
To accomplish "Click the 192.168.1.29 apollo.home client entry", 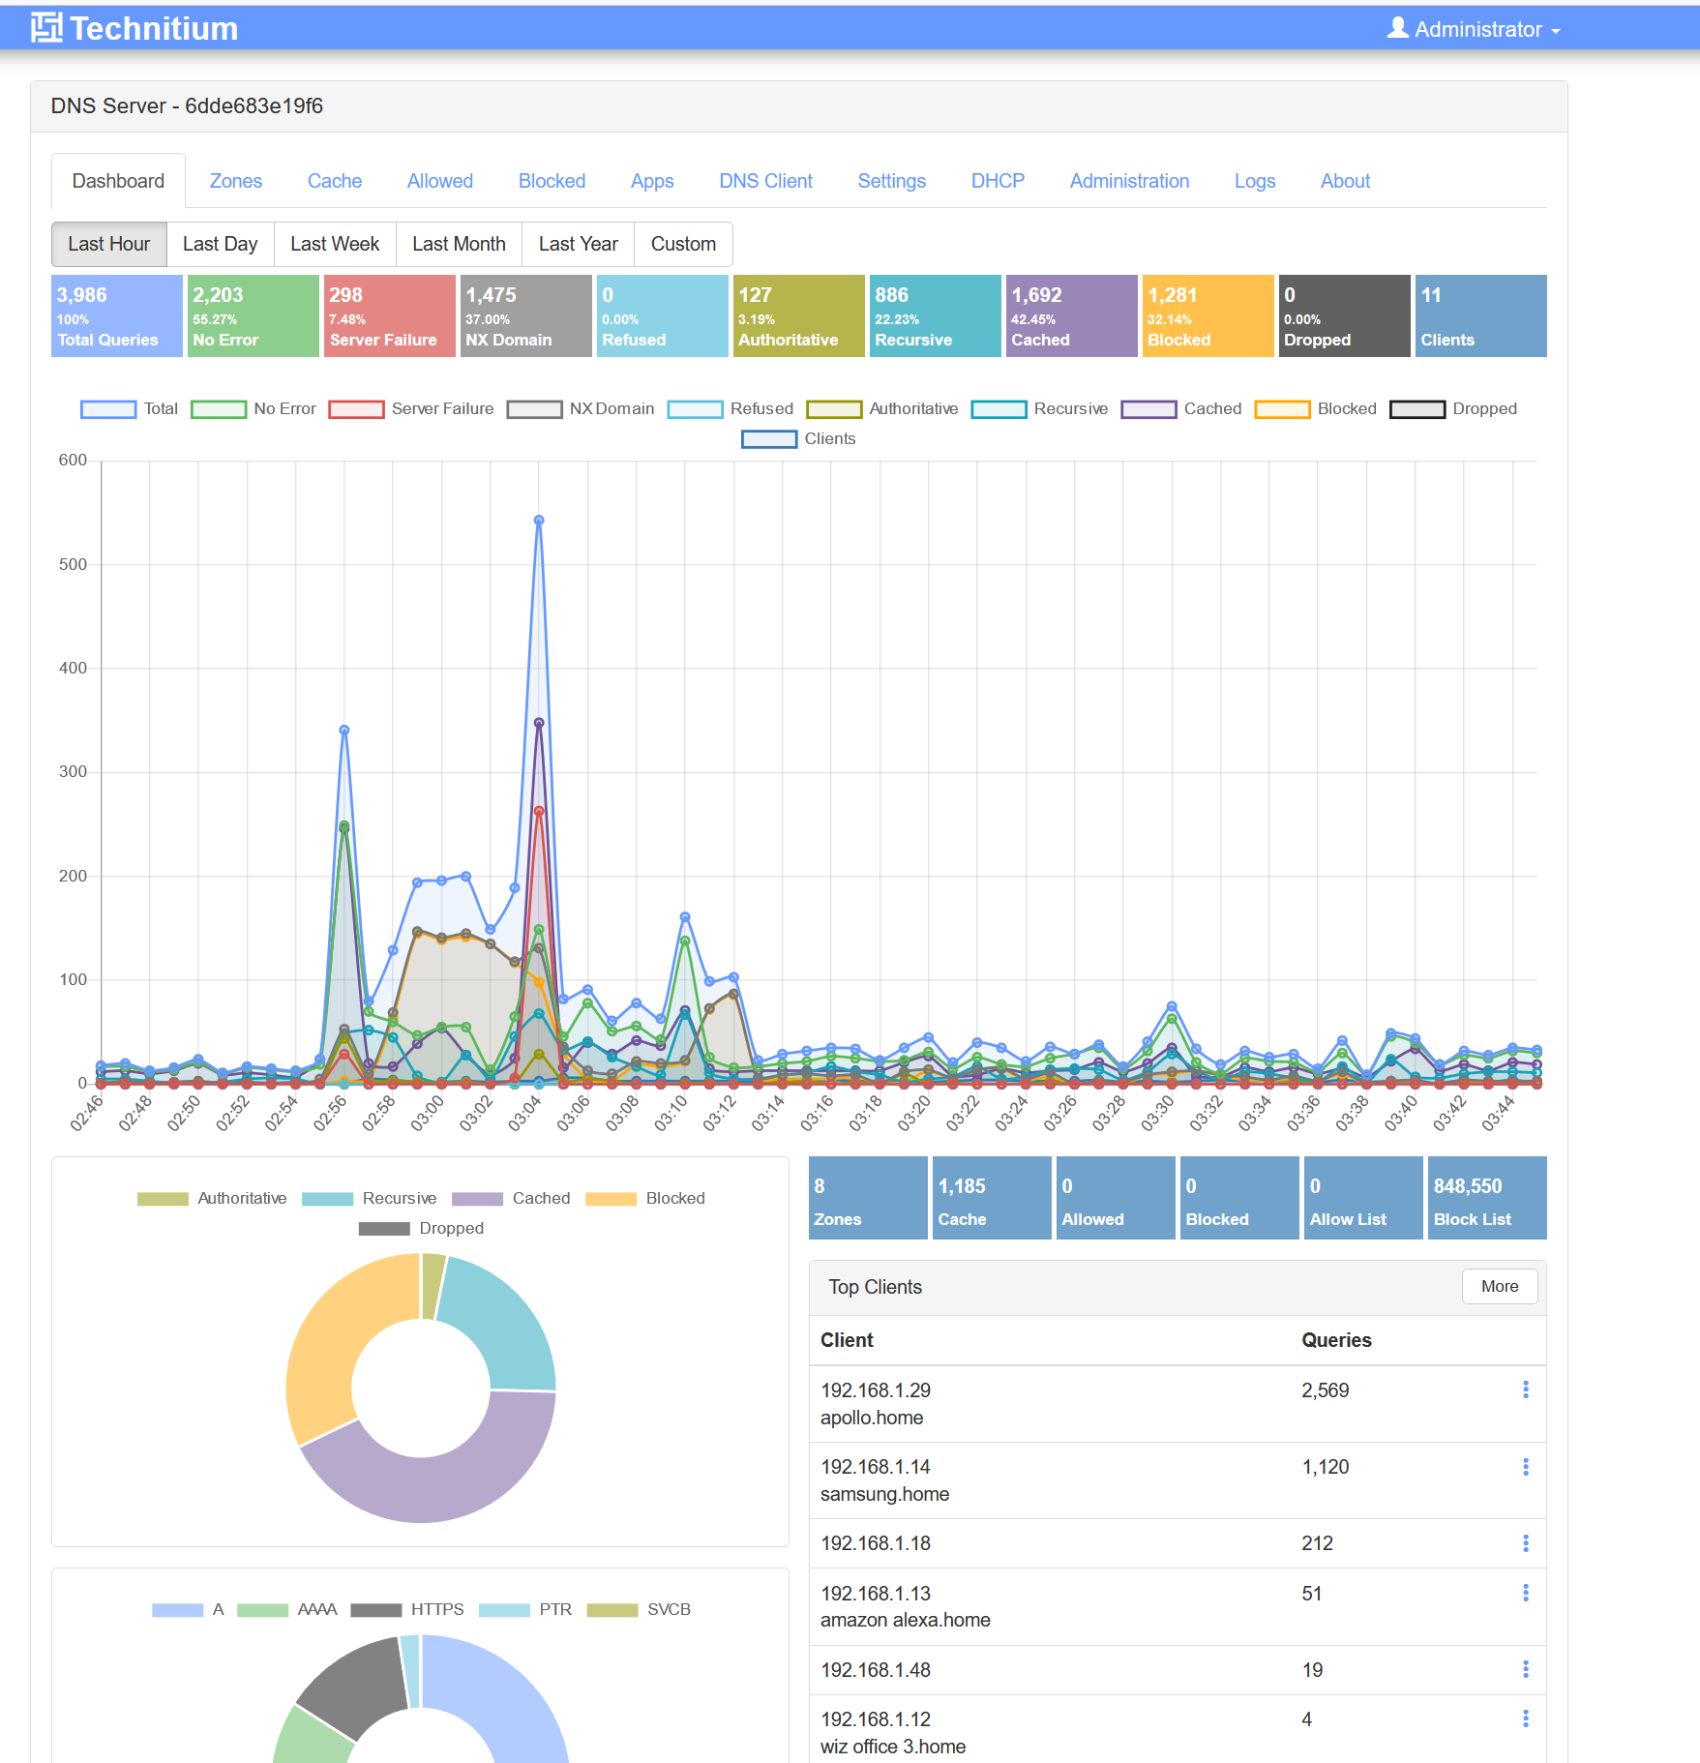I will [x=1178, y=1404].
